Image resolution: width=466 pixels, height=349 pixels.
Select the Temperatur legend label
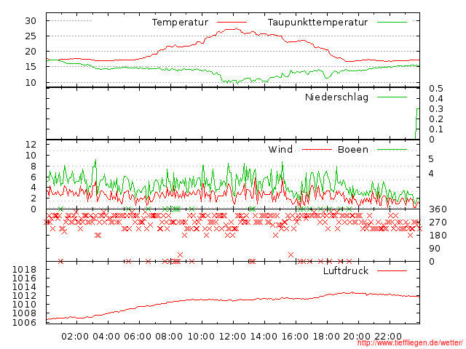tap(180, 23)
